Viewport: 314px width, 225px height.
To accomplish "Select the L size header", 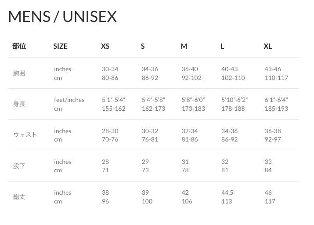I will click(x=222, y=46).
